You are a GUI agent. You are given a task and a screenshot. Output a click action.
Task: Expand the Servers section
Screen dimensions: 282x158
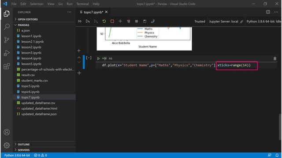click(x=45, y=150)
